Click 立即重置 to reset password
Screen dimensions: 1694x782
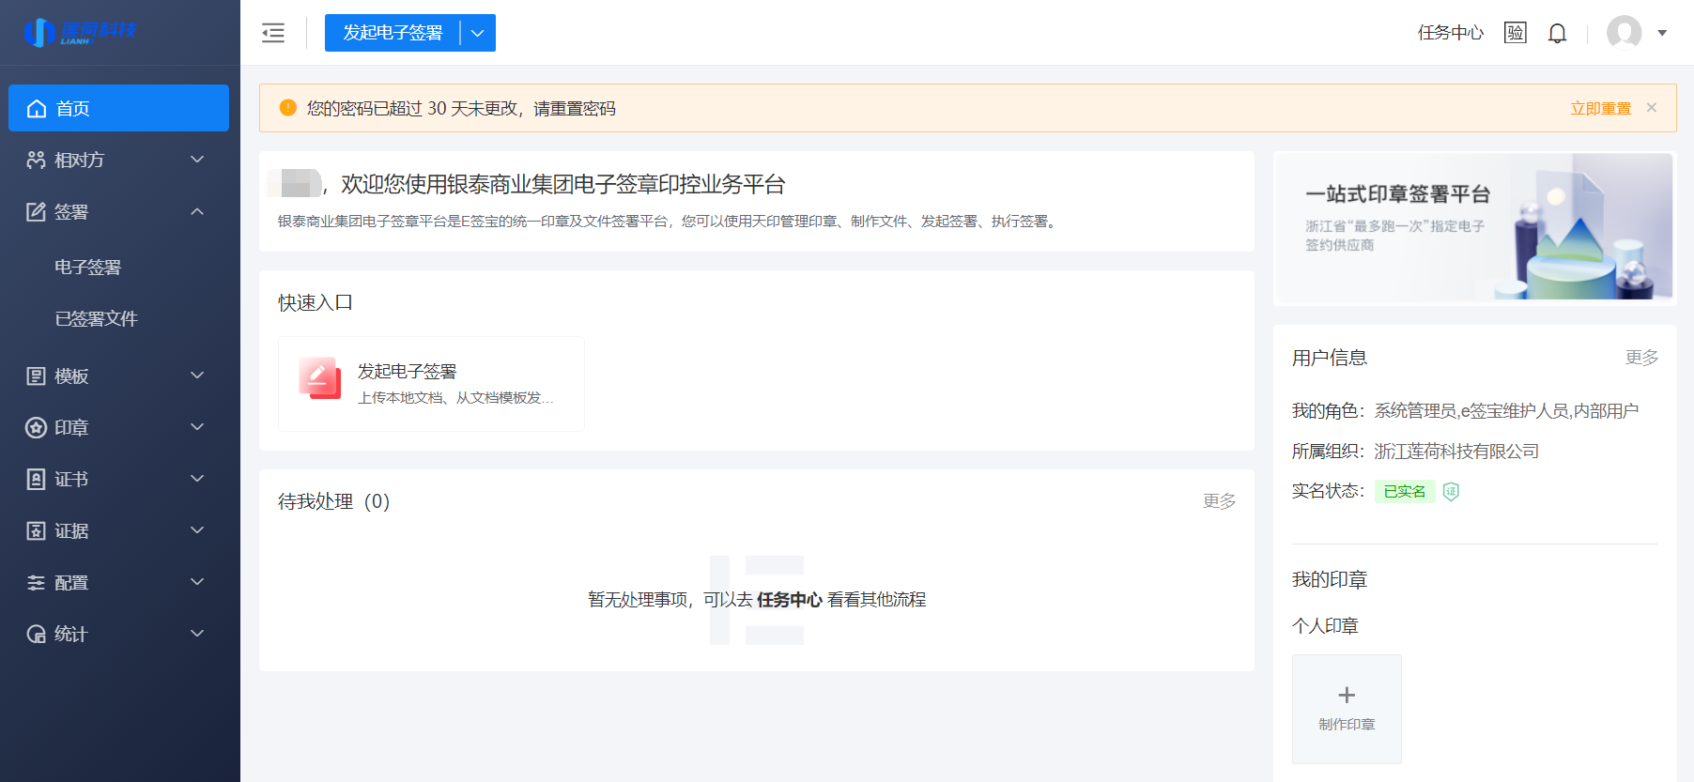pos(1601,108)
